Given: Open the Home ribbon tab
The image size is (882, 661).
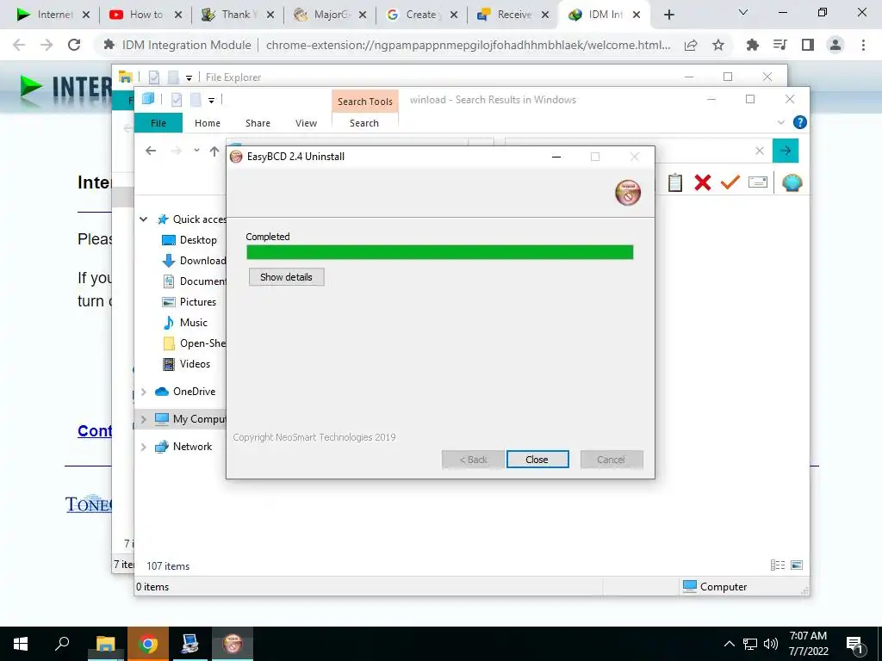Looking at the screenshot, I should click(x=208, y=122).
